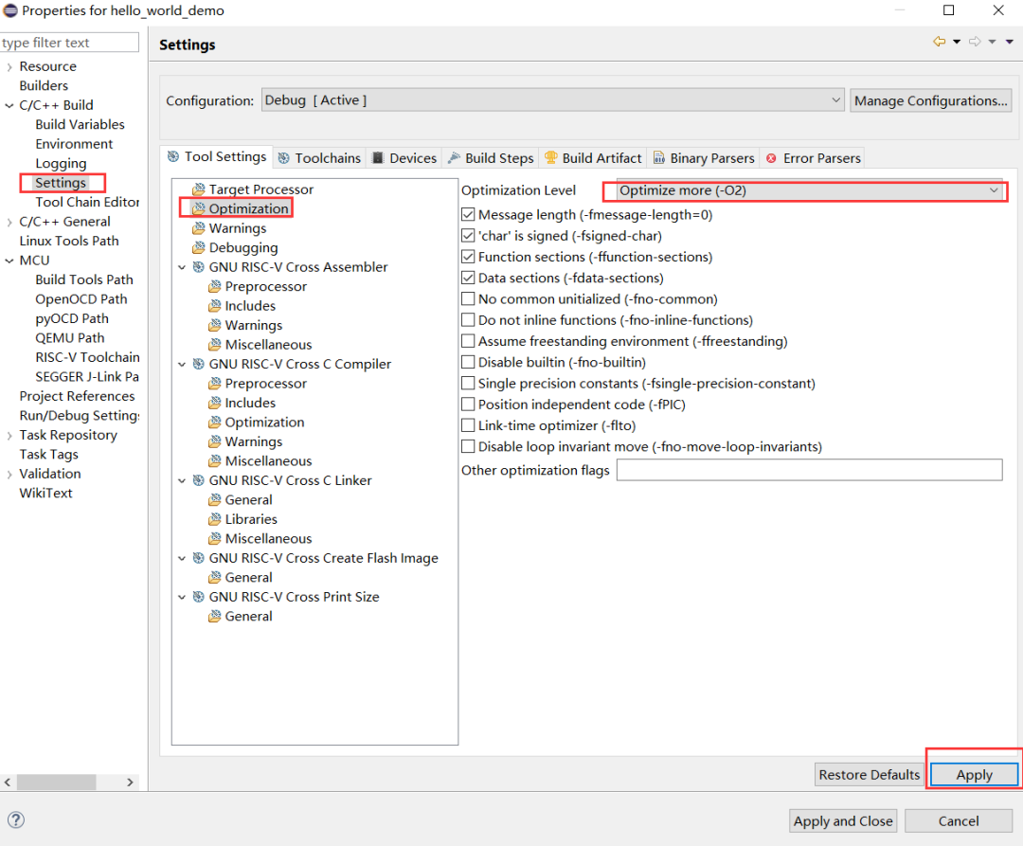Open the Configuration Debug dropdown
Image resolution: width=1023 pixels, height=846 pixels.
pyautogui.click(x=552, y=100)
